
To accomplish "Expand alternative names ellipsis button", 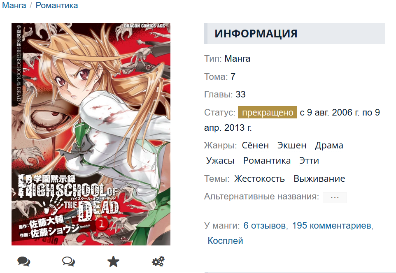I will tap(335, 198).
